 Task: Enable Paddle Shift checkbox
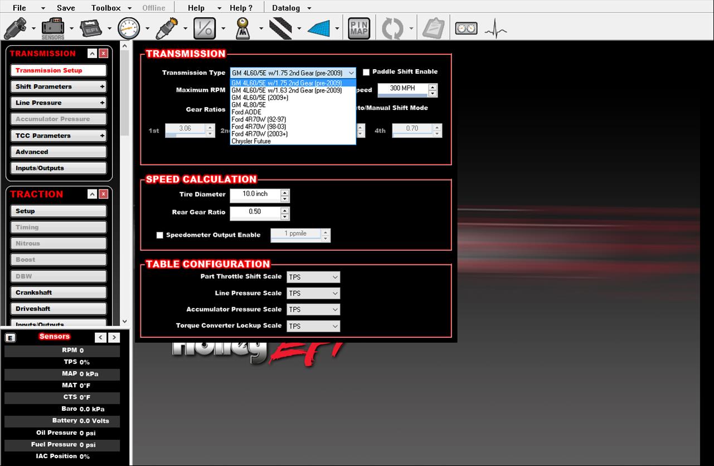[366, 72]
